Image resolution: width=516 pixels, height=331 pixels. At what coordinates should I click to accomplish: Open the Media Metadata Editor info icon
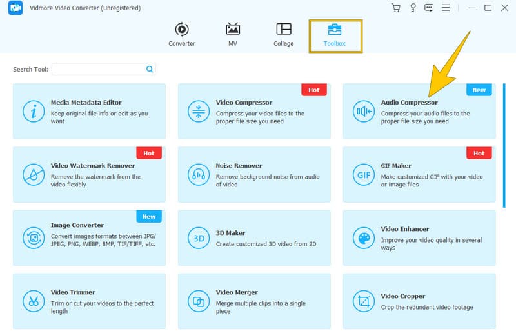point(32,111)
